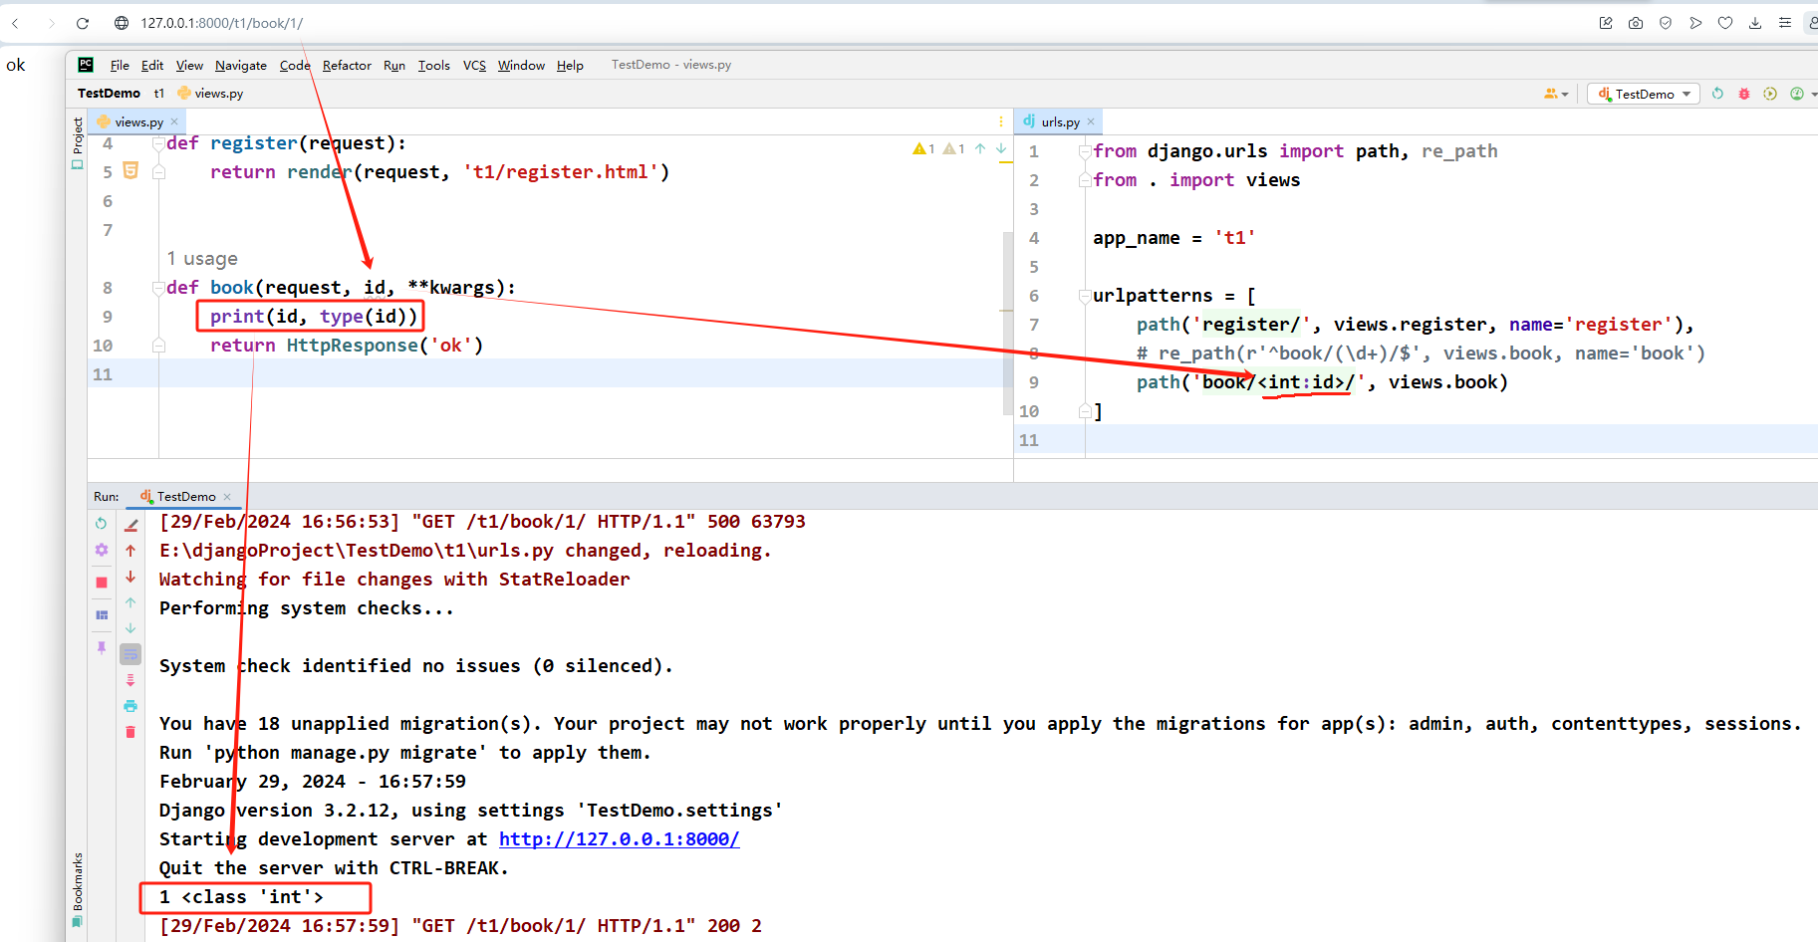Open the VCS menu

tap(474, 65)
